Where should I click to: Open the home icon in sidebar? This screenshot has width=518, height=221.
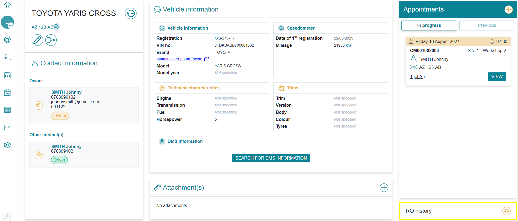7,5
